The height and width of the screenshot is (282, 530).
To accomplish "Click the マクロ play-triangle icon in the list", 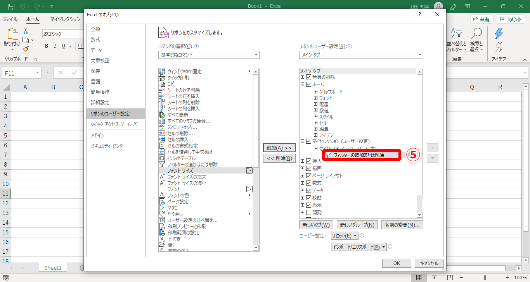I will (162, 208).
